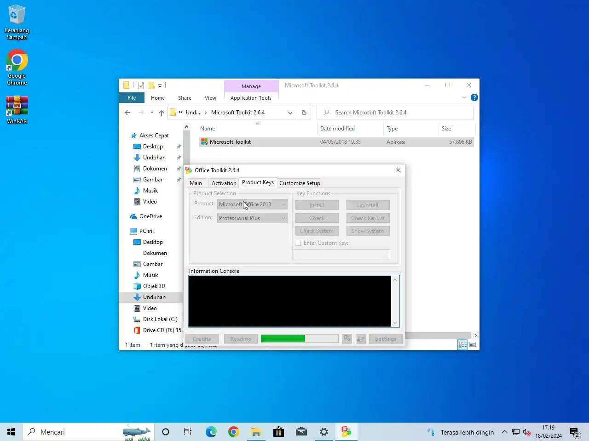Refresh the Explorer folder view
This screenshot has height=441, width=589.
click(304, 113)
